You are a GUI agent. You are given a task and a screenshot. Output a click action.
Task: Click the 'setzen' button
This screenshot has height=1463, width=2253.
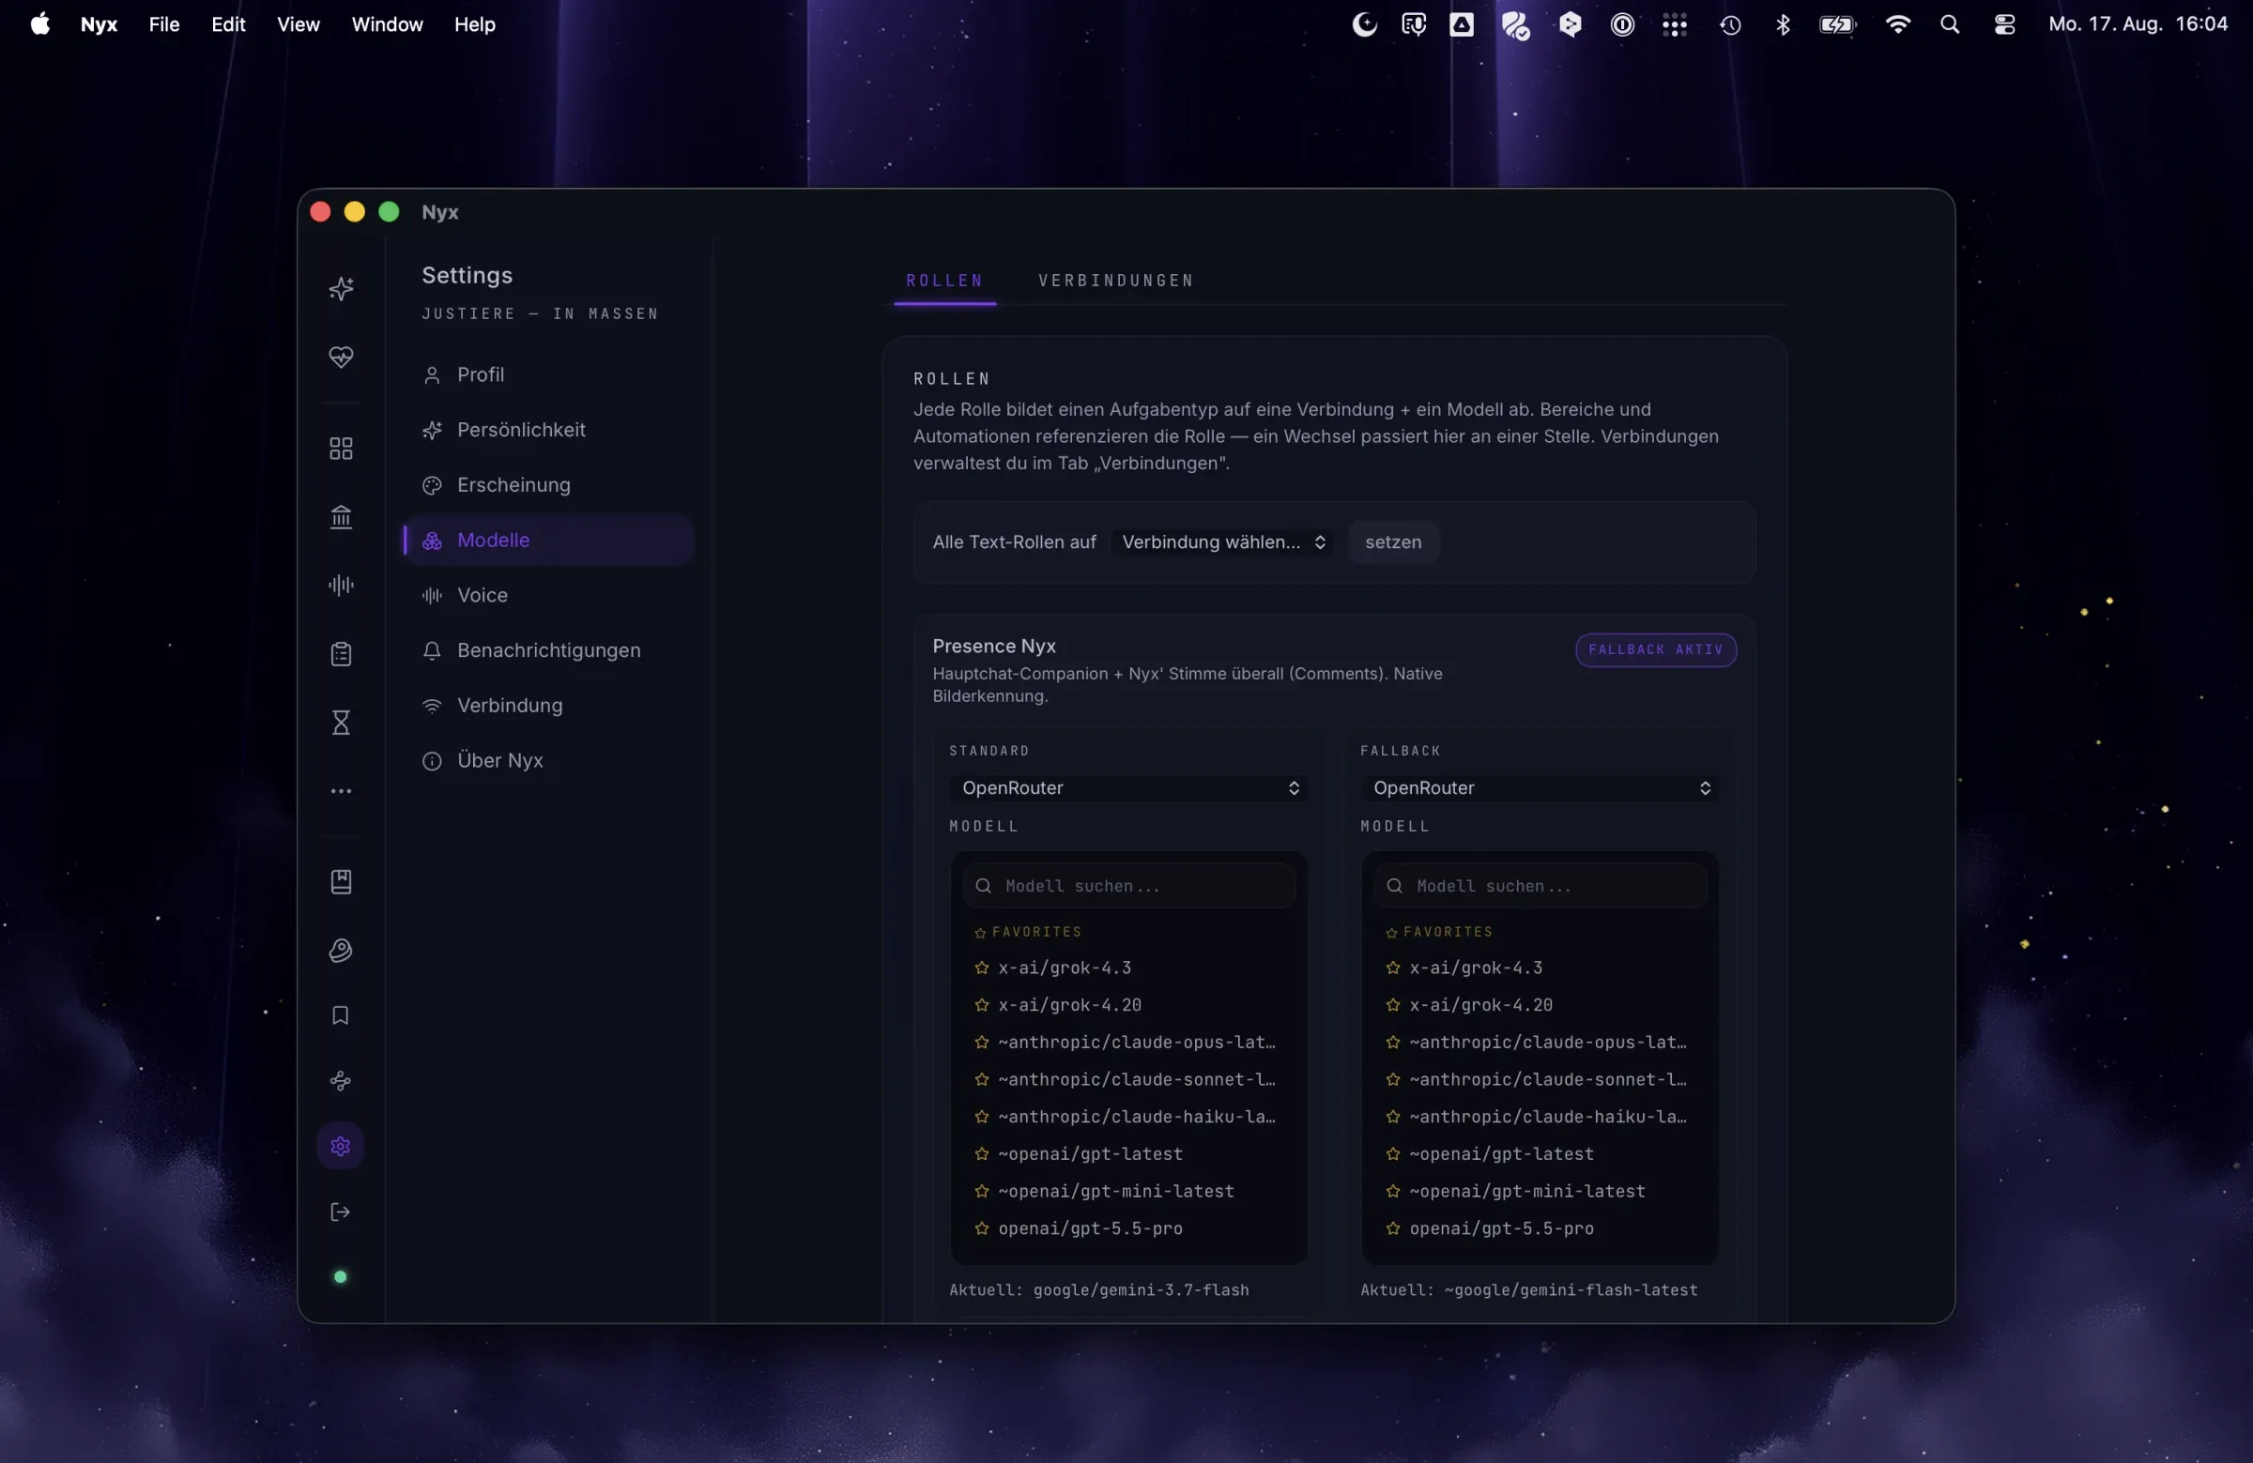pyautogui.click(x=1392, y=541)
